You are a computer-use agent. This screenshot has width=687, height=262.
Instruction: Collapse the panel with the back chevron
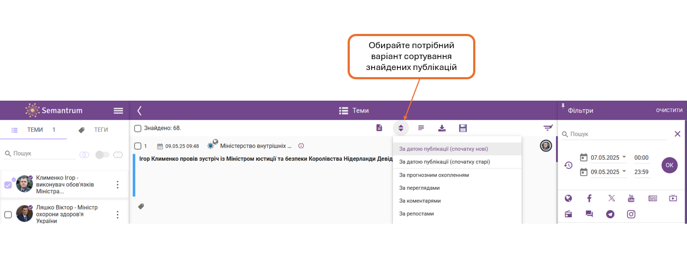click(139, 110)
